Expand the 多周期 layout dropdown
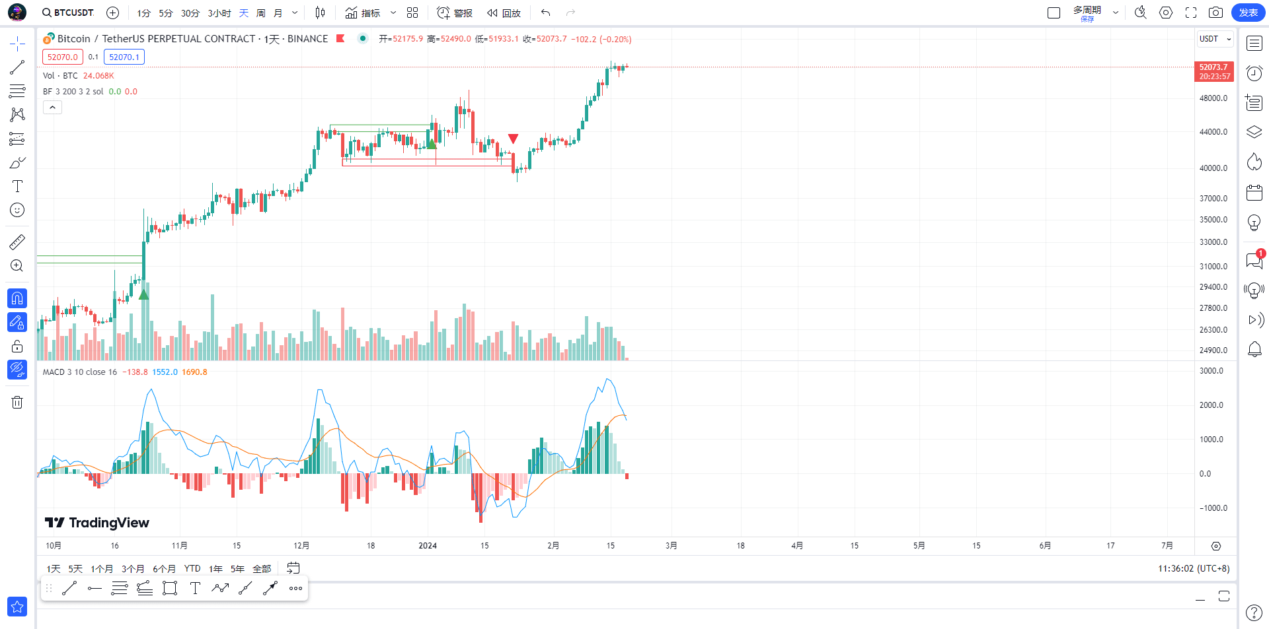The height and width of the screenshot is (629, 1269). tap(1116, 13)
